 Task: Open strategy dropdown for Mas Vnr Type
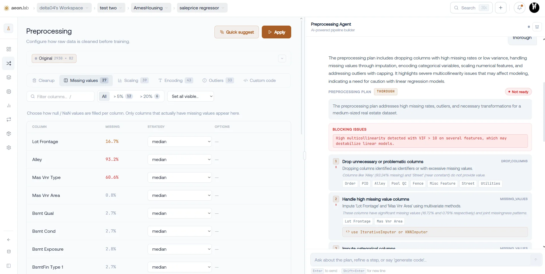pos(180,178)
